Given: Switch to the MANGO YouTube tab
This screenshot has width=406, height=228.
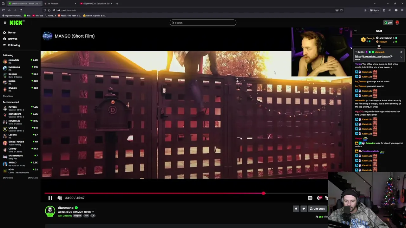Looking at the screenshot, I should [96, 3].
